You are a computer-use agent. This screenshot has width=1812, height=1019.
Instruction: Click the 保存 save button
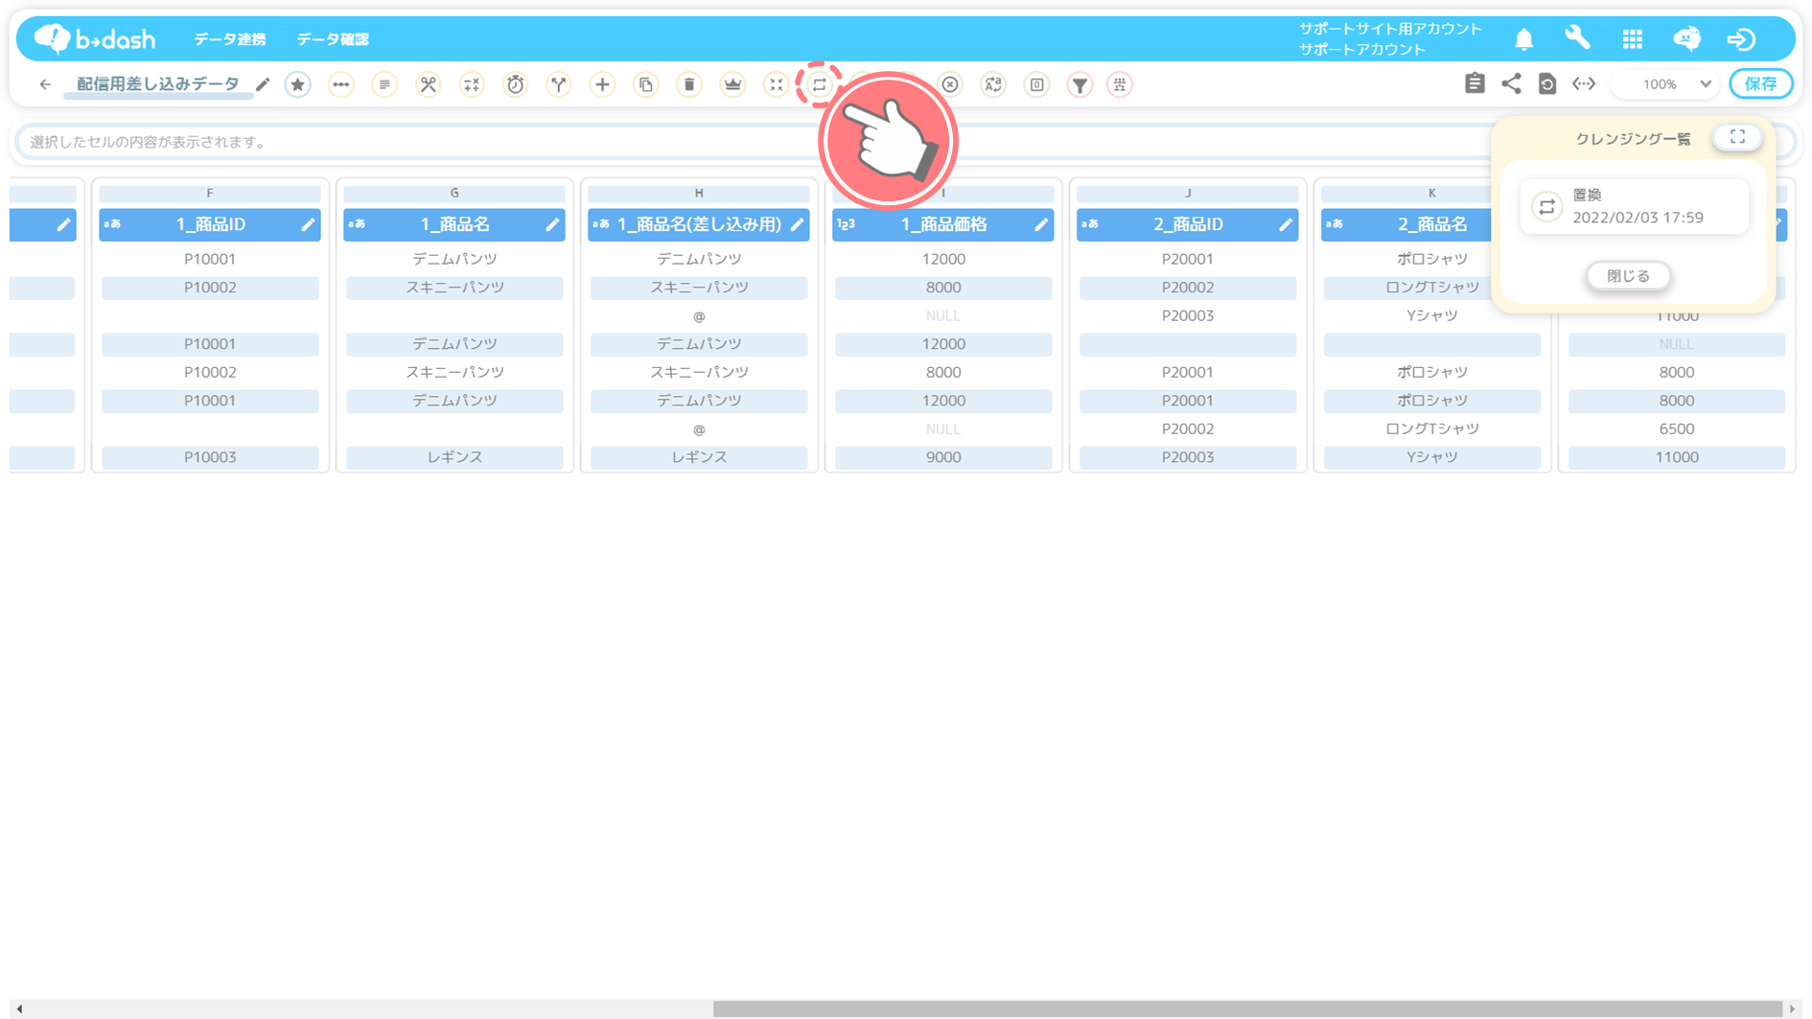(1761, 83)
